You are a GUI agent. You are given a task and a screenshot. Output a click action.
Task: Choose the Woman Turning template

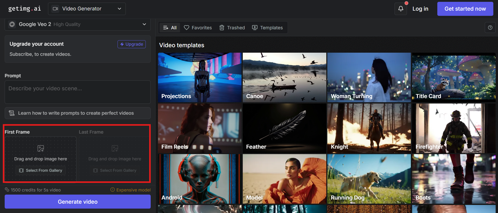point(369,78)
